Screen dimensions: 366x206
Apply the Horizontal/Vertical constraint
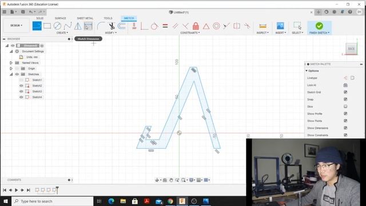(134, 26)
